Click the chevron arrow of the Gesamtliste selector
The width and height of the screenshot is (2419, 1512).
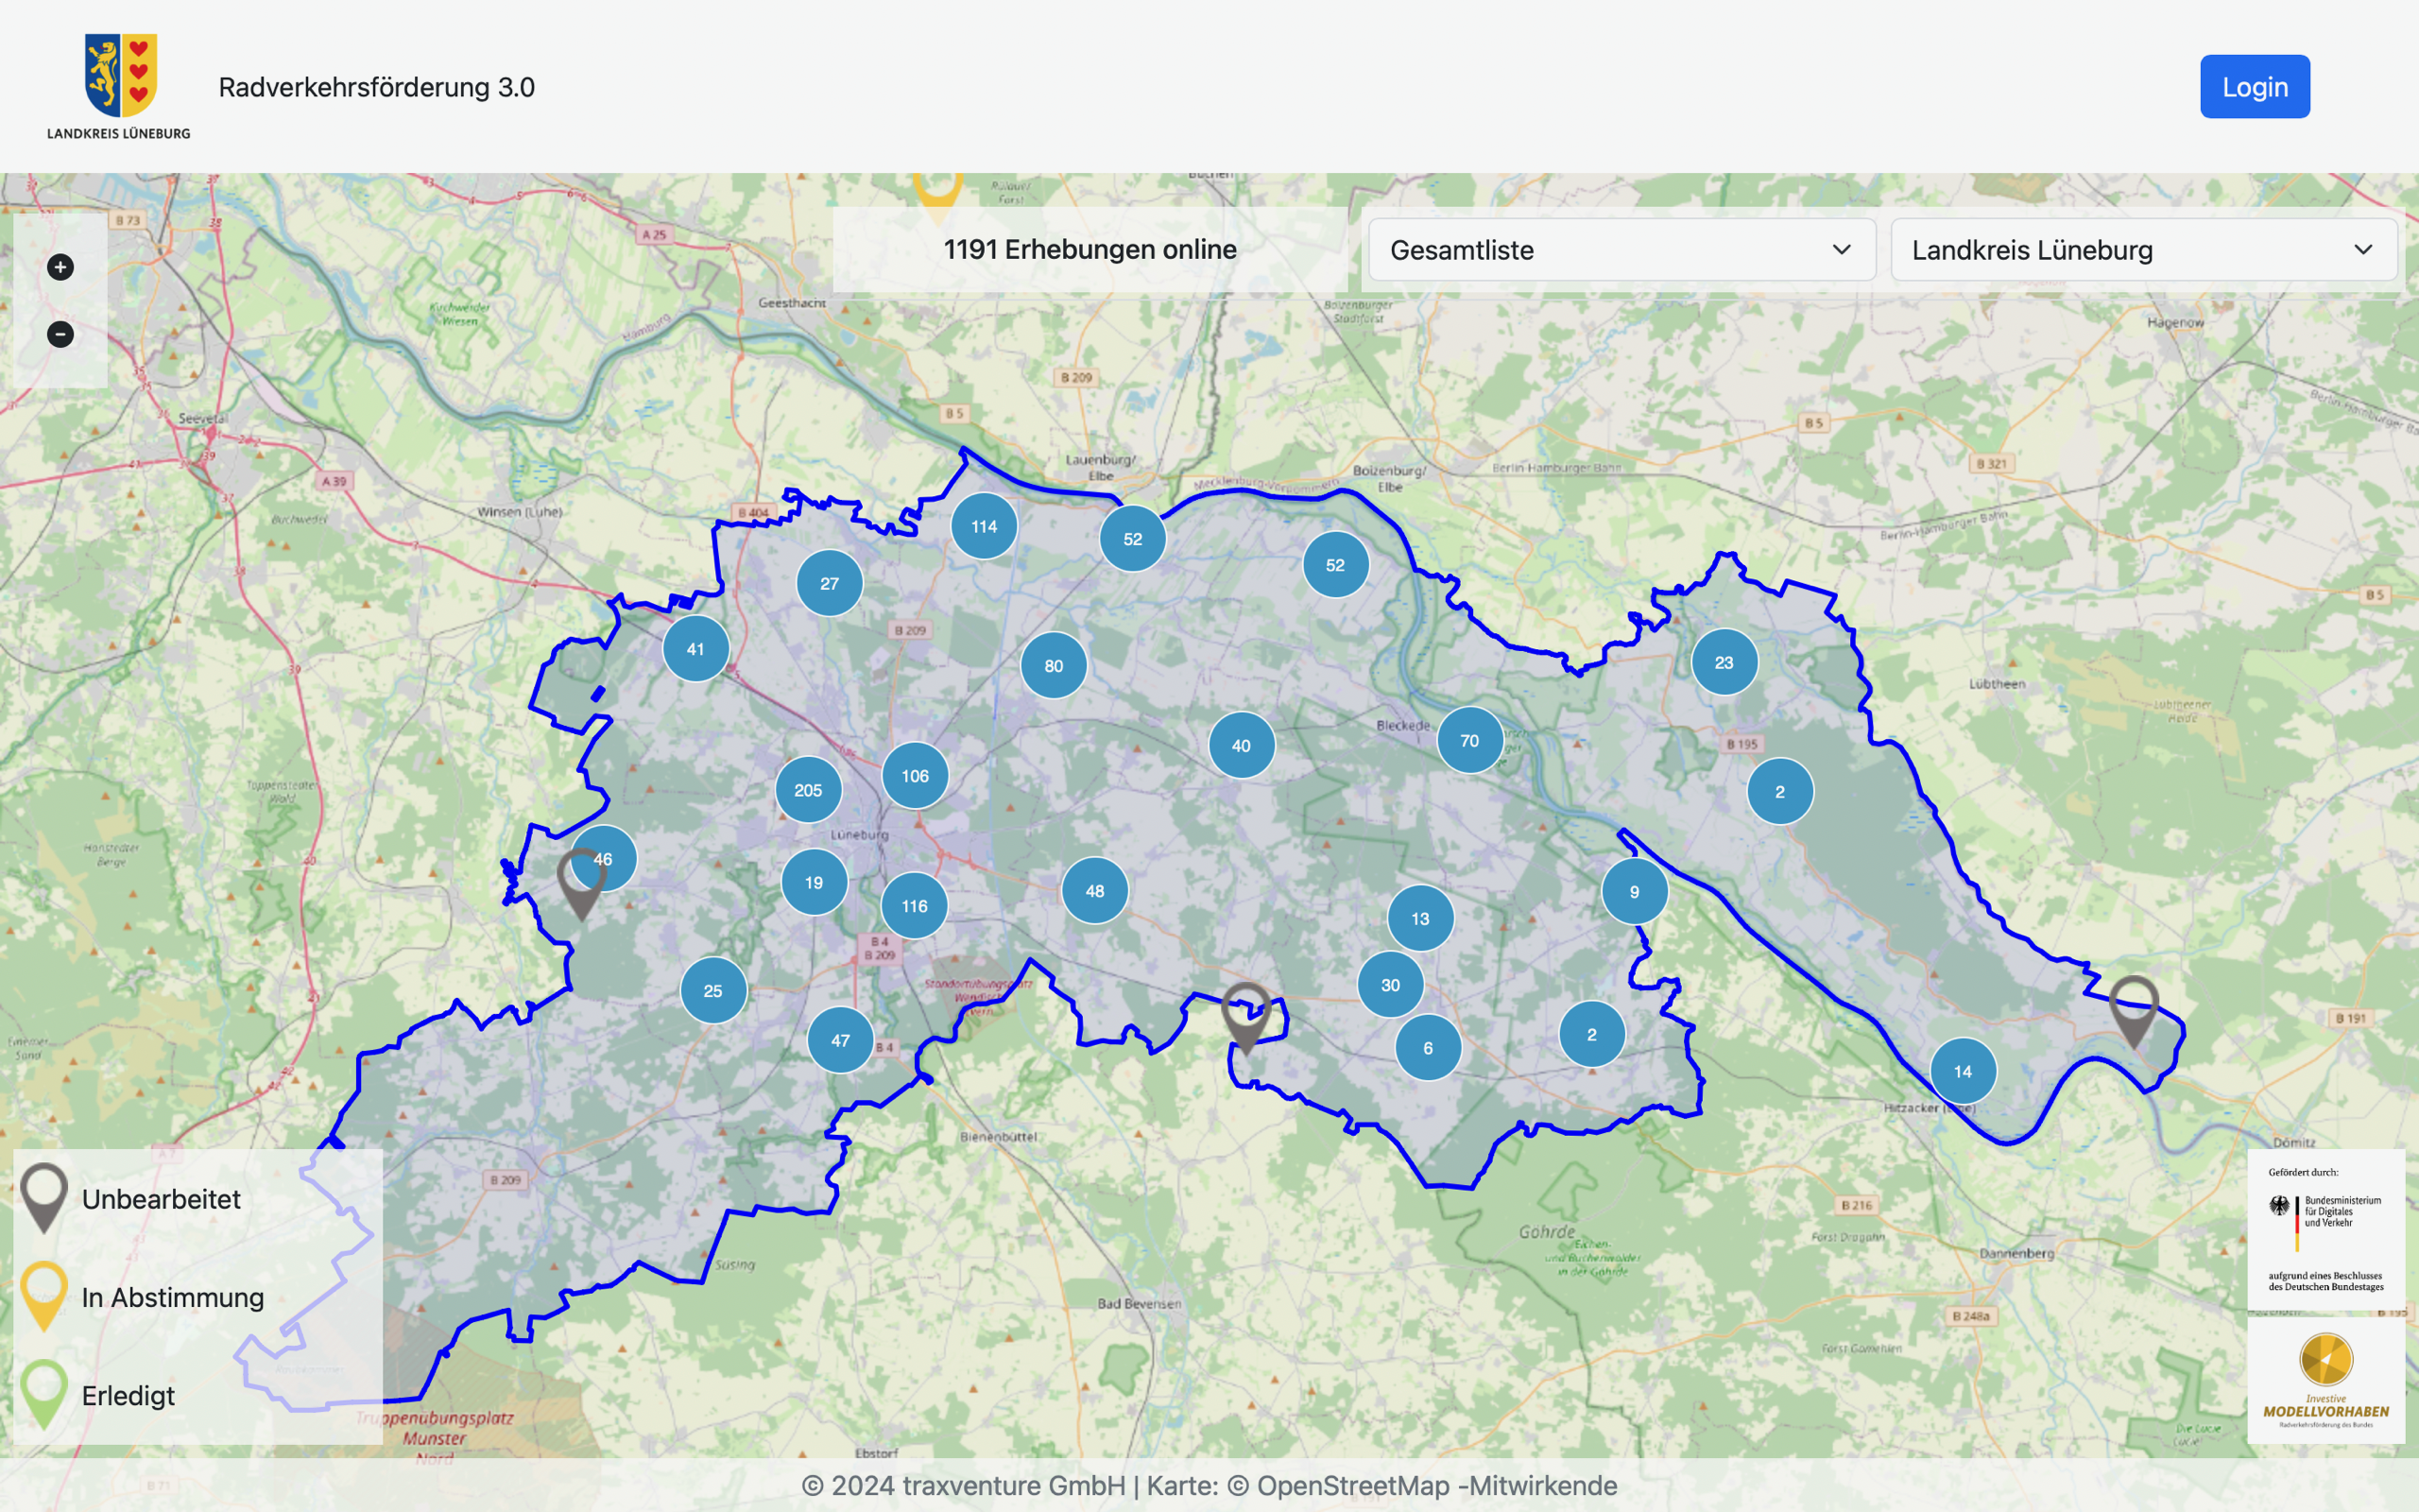coord(1842,250)
